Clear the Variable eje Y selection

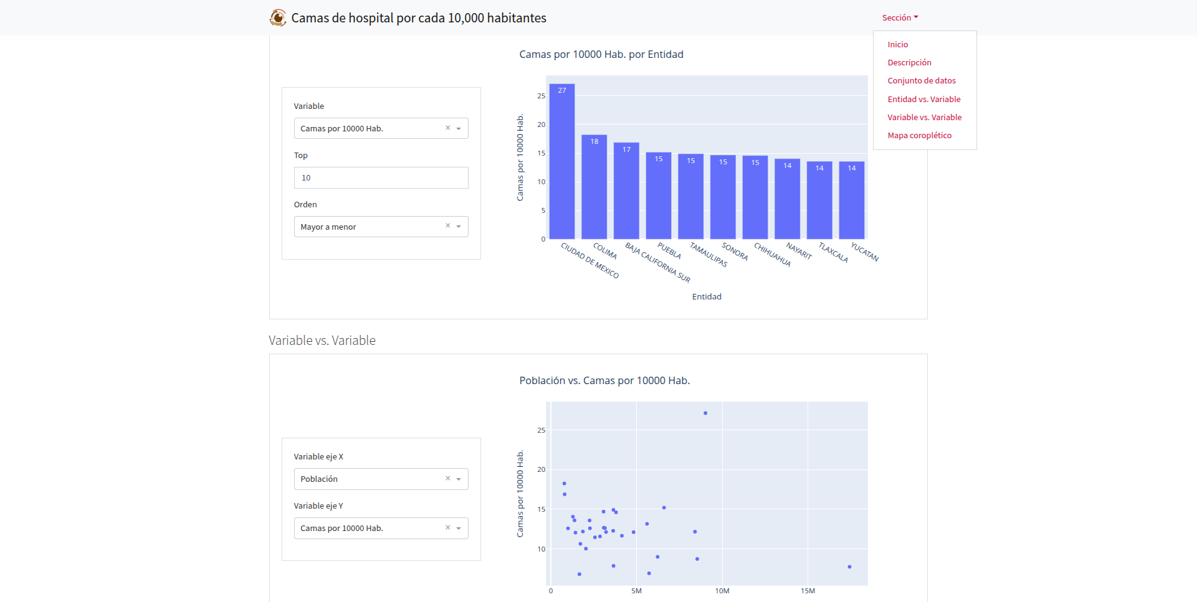pyautogui.click(x=447, y=528)
